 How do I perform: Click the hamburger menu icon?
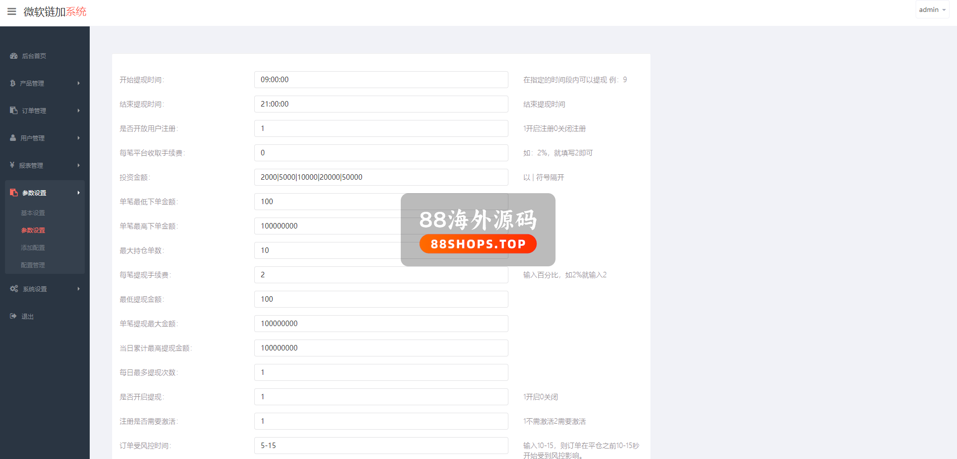12,11
